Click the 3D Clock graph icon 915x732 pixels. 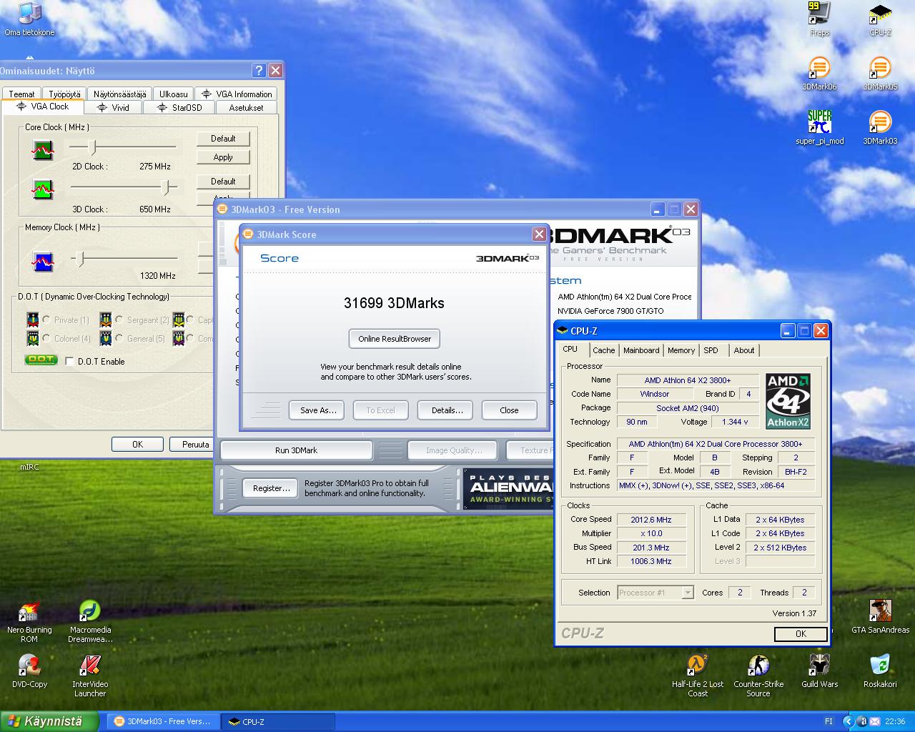(43, 189)
